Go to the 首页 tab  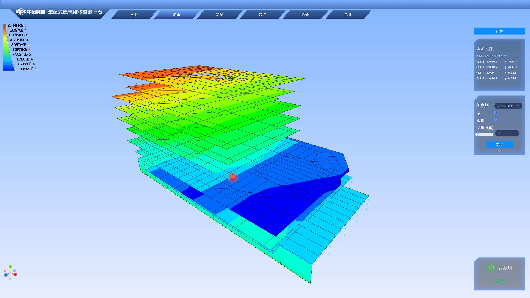click(134, 14)
